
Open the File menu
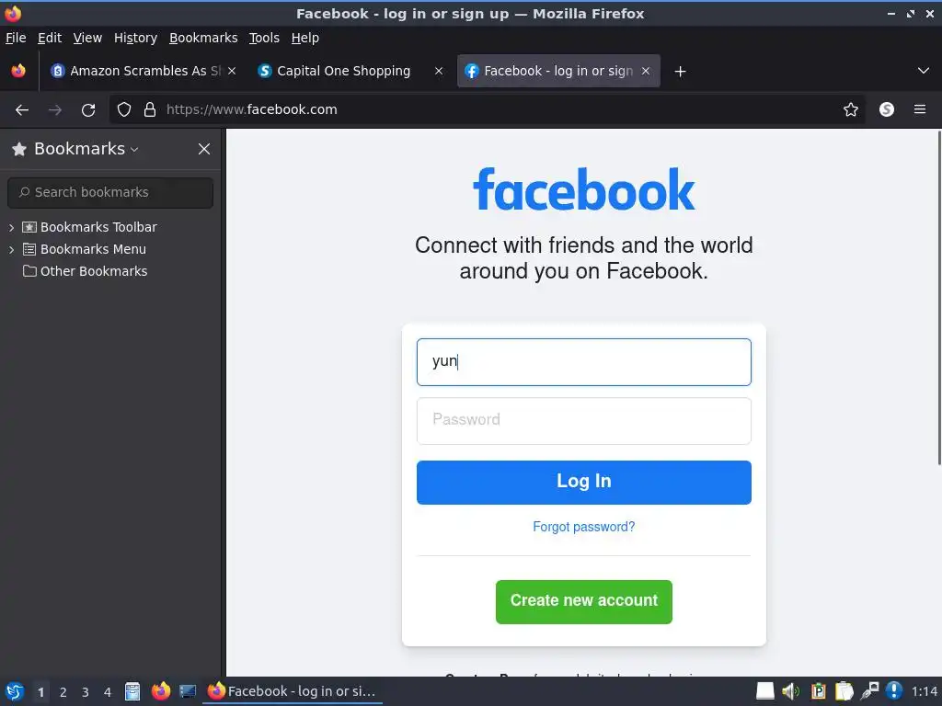coord(16,38)
